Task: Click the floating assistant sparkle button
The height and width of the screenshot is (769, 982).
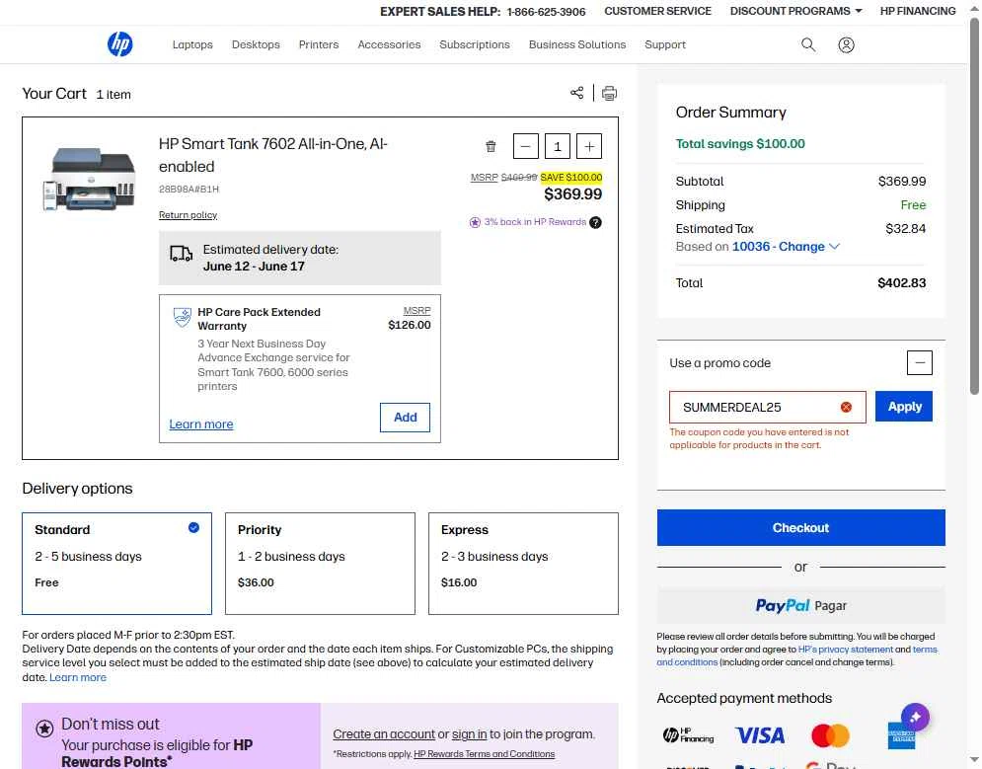Action: 915,717
